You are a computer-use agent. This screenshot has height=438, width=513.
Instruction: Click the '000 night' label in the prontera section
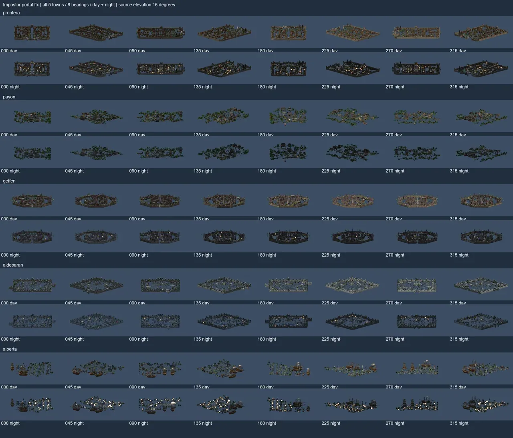coord(10,87)
